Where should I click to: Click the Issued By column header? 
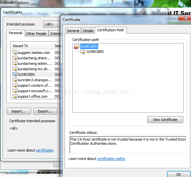coord(57,46)
